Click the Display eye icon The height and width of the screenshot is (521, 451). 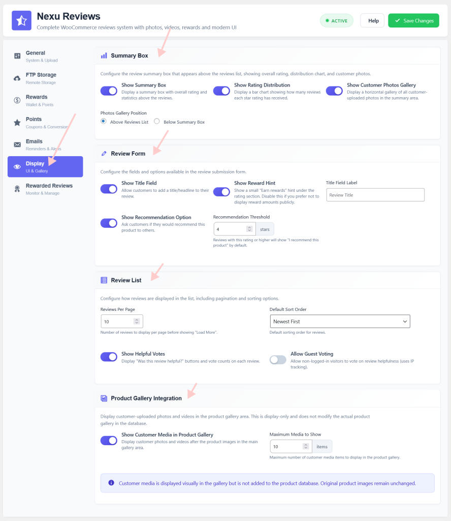[17, 167]
